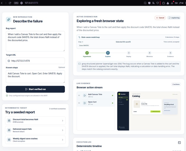Expand chevron on Weekly digest save crashes
The height and width of the screenshot is (151, 186).
pos(63,140)
